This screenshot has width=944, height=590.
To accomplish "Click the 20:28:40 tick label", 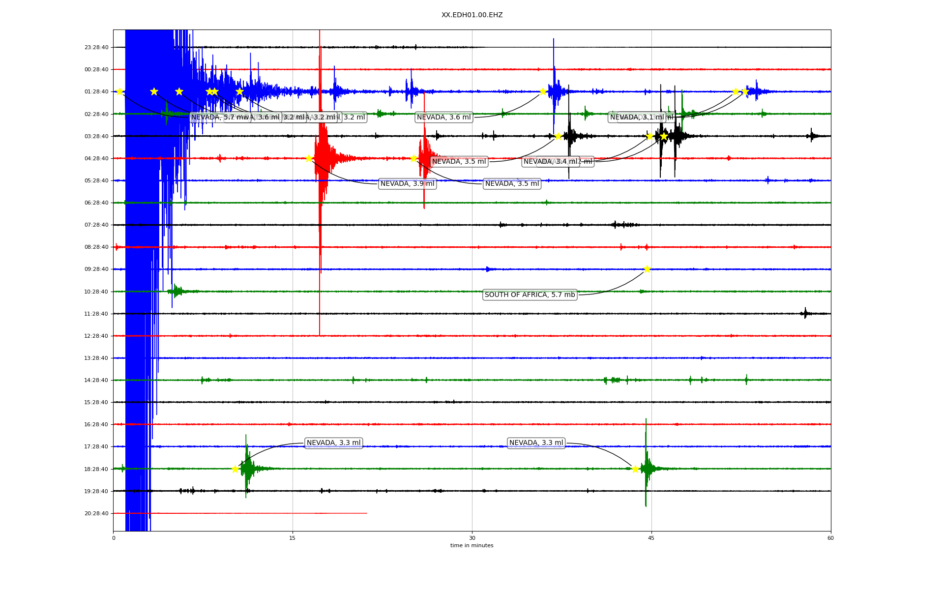I will point(96,513).
